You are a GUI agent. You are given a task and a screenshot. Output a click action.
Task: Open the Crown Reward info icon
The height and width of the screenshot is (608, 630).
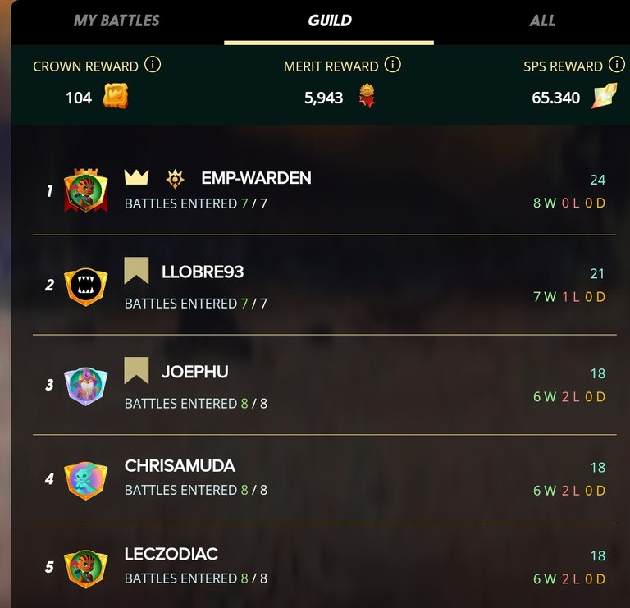coord(153,64)
